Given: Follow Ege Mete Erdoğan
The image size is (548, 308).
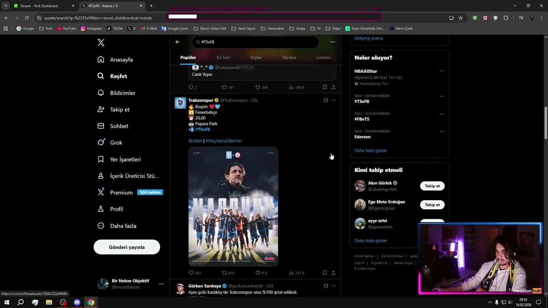Looking at the screenshot, I should click(x=432, y=205).
